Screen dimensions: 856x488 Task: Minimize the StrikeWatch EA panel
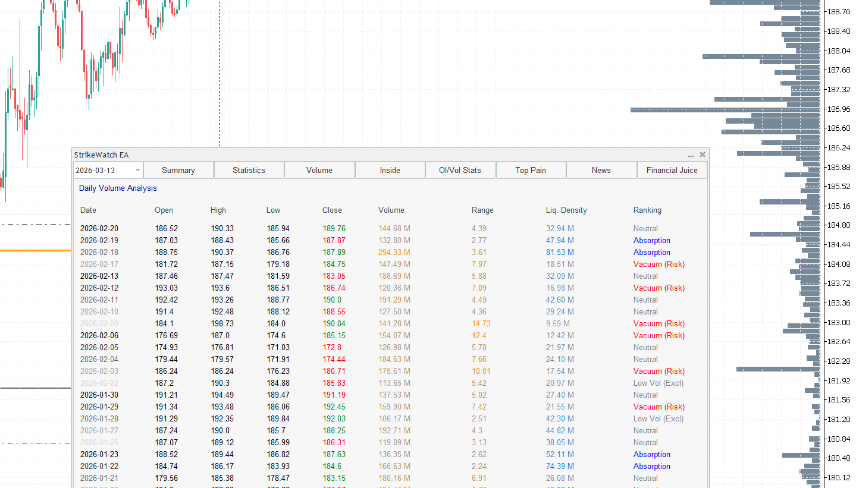691,155
